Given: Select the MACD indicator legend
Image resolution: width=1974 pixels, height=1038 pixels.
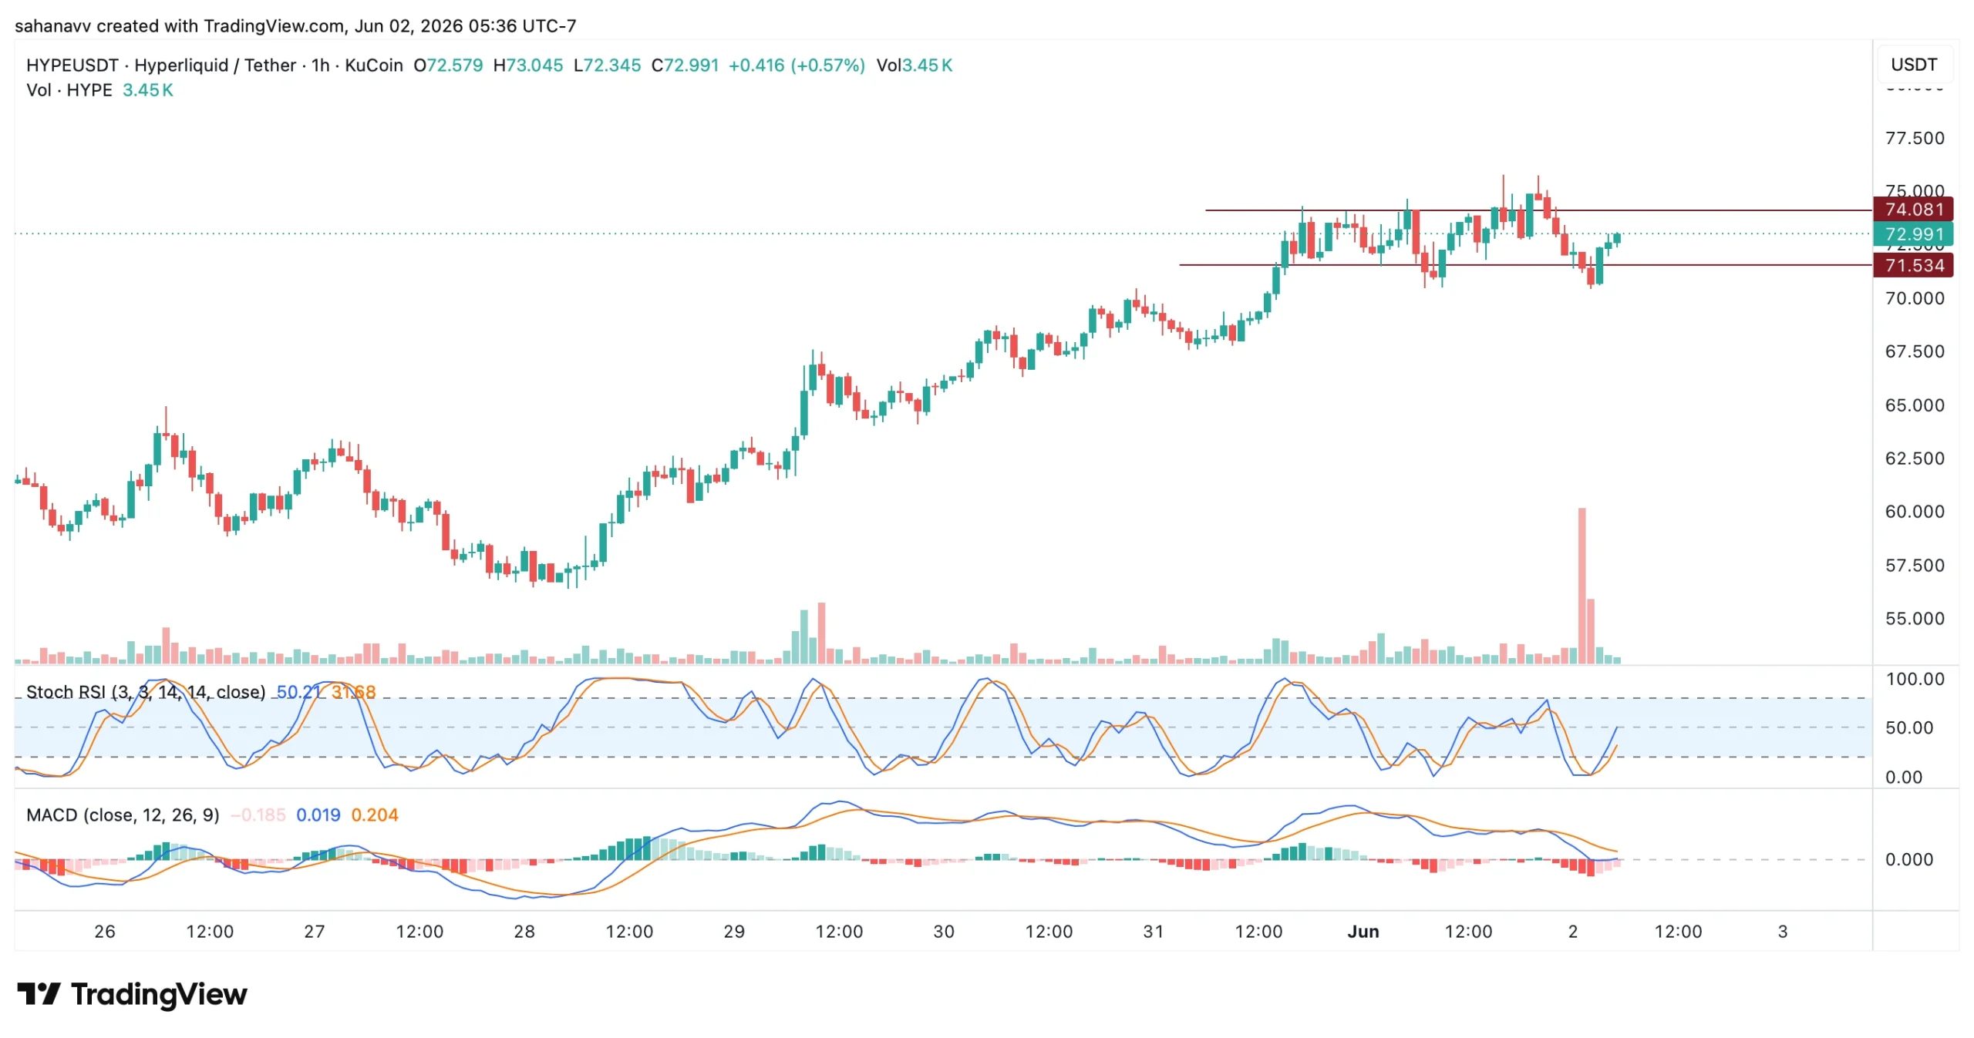Looking at the screenshot, I should (x=123, y=815).
